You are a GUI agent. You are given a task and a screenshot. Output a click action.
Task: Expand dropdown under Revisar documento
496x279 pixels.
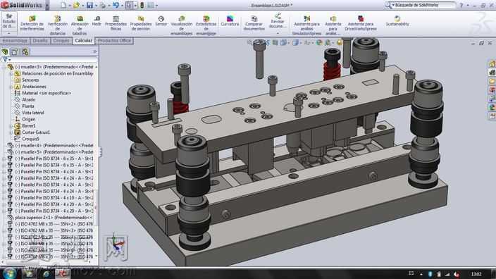point(278,33)
